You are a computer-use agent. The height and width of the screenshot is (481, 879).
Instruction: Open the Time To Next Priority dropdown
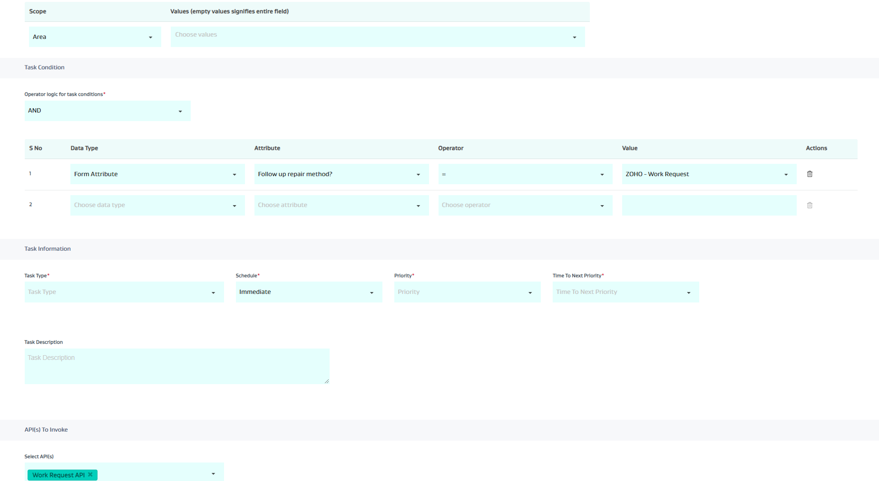(625, 292)
